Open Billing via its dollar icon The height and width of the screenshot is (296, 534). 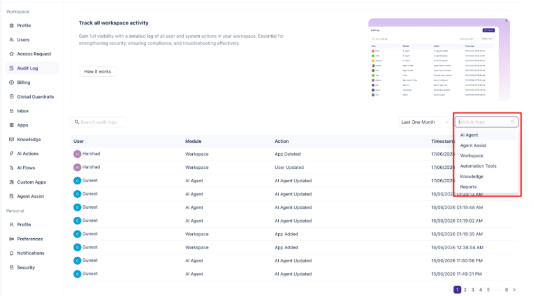(x=12, y=83)
